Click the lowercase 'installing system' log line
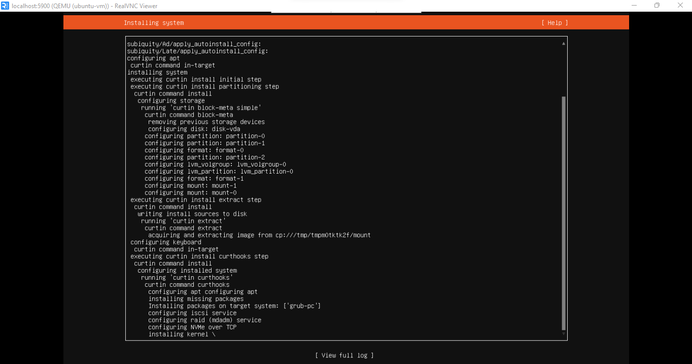 (157, 73)
